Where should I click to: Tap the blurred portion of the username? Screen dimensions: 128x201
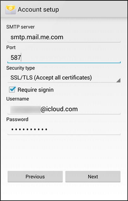[25, 109]
